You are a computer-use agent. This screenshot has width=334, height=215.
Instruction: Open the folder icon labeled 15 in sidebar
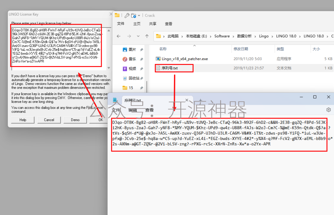click(x=125, y=88)
